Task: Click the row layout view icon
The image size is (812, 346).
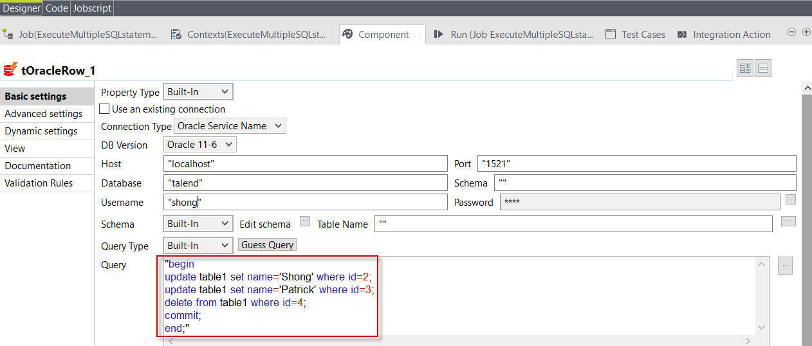Action: tap(763, 69)
